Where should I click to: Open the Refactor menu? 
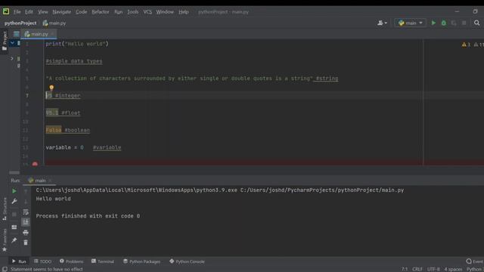pyautogui.click(x=101, y=12)
